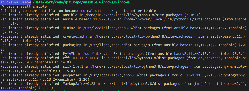Click the ansible version (2.10.1) text
The height and width of the screenshot is (91, 249).
[x=192, y=15]
